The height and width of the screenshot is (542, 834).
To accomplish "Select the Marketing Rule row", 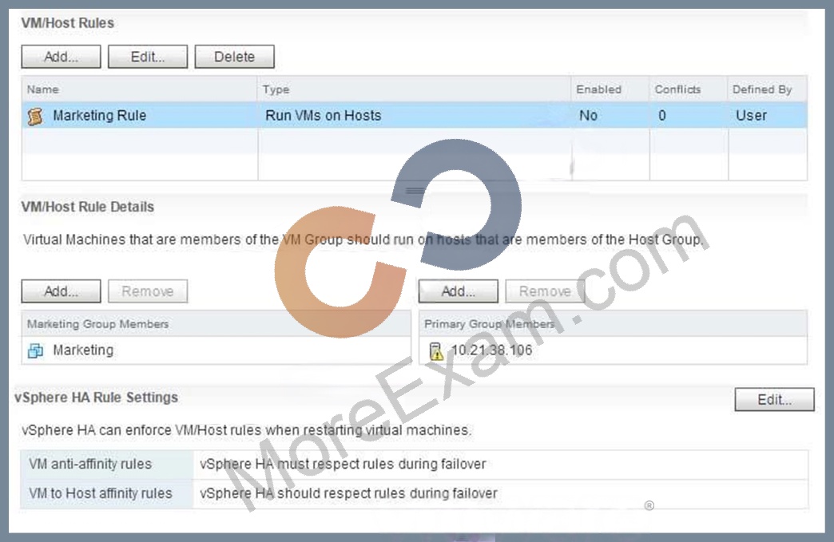I will click(x=415, y=115).
